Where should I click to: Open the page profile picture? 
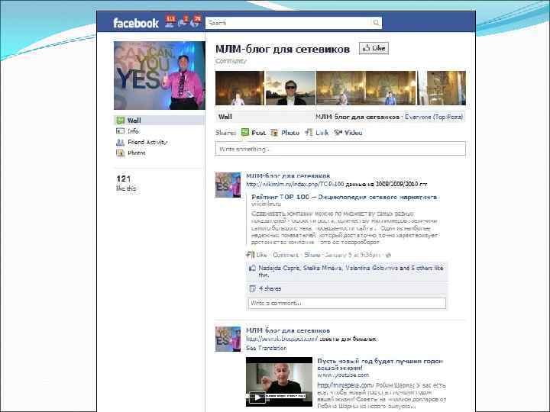tap(160, 76)
